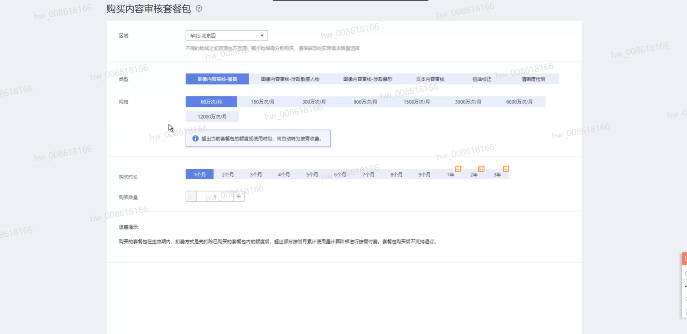Increase purchase quantity with the plus button
687x334 pixels.
click(239, 196)
